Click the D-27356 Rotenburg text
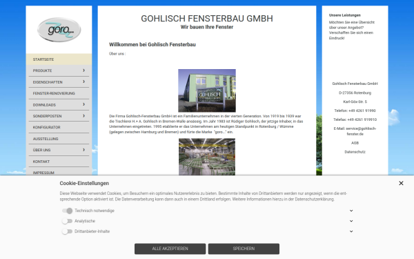This screenshot has width=414, height=259. [355, 93]
